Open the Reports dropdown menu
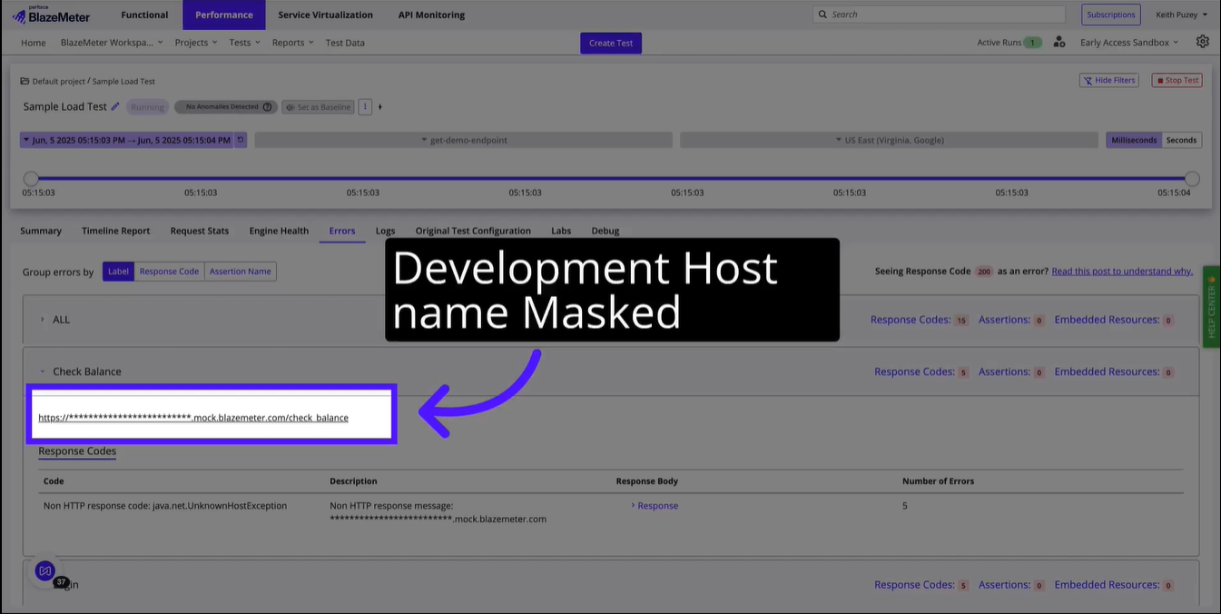 pos(293,43)
